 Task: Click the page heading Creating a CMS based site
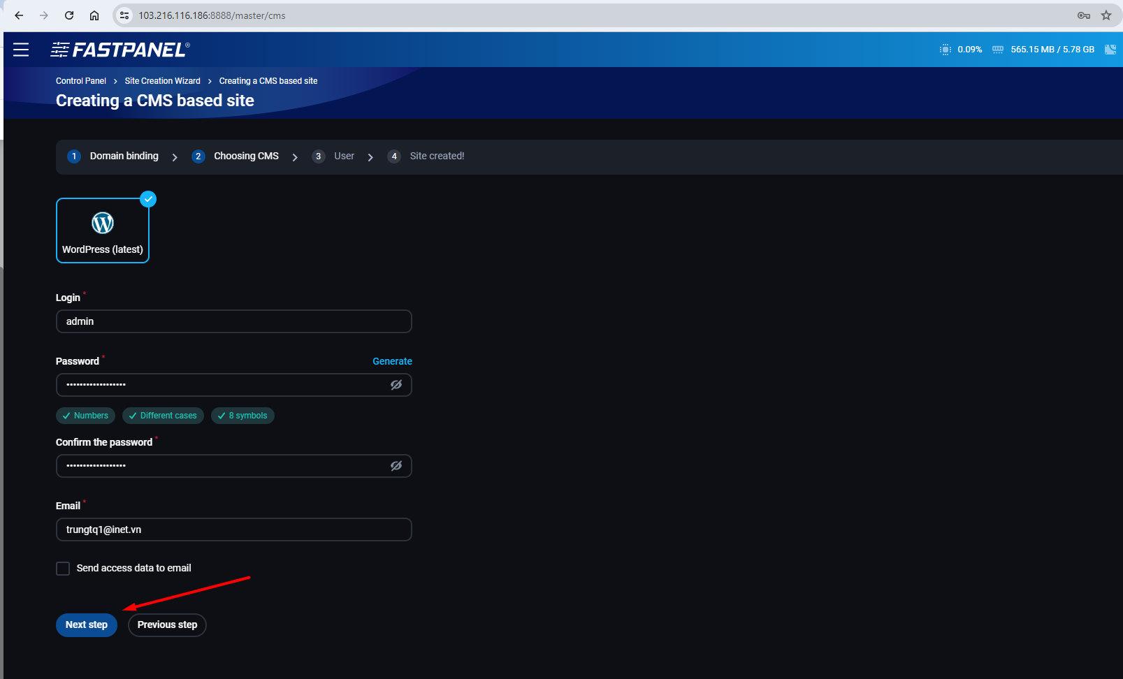pos(155,101)
